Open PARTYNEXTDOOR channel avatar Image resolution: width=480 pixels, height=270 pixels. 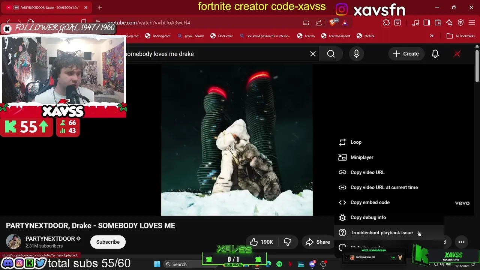coord(13,242)
